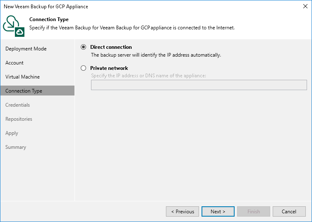The height and width of the screenshot is (222, 312).
Task: Jump to the Repositories step
Action: click(19, 119)
